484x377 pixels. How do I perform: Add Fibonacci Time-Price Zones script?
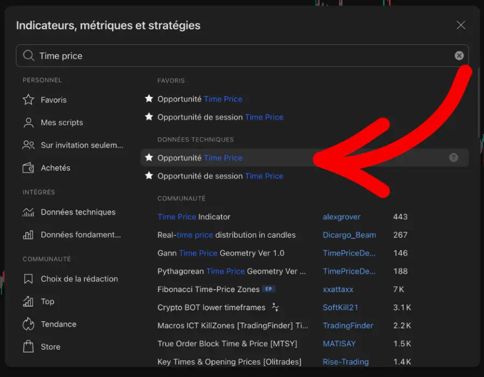click(208, 289)
